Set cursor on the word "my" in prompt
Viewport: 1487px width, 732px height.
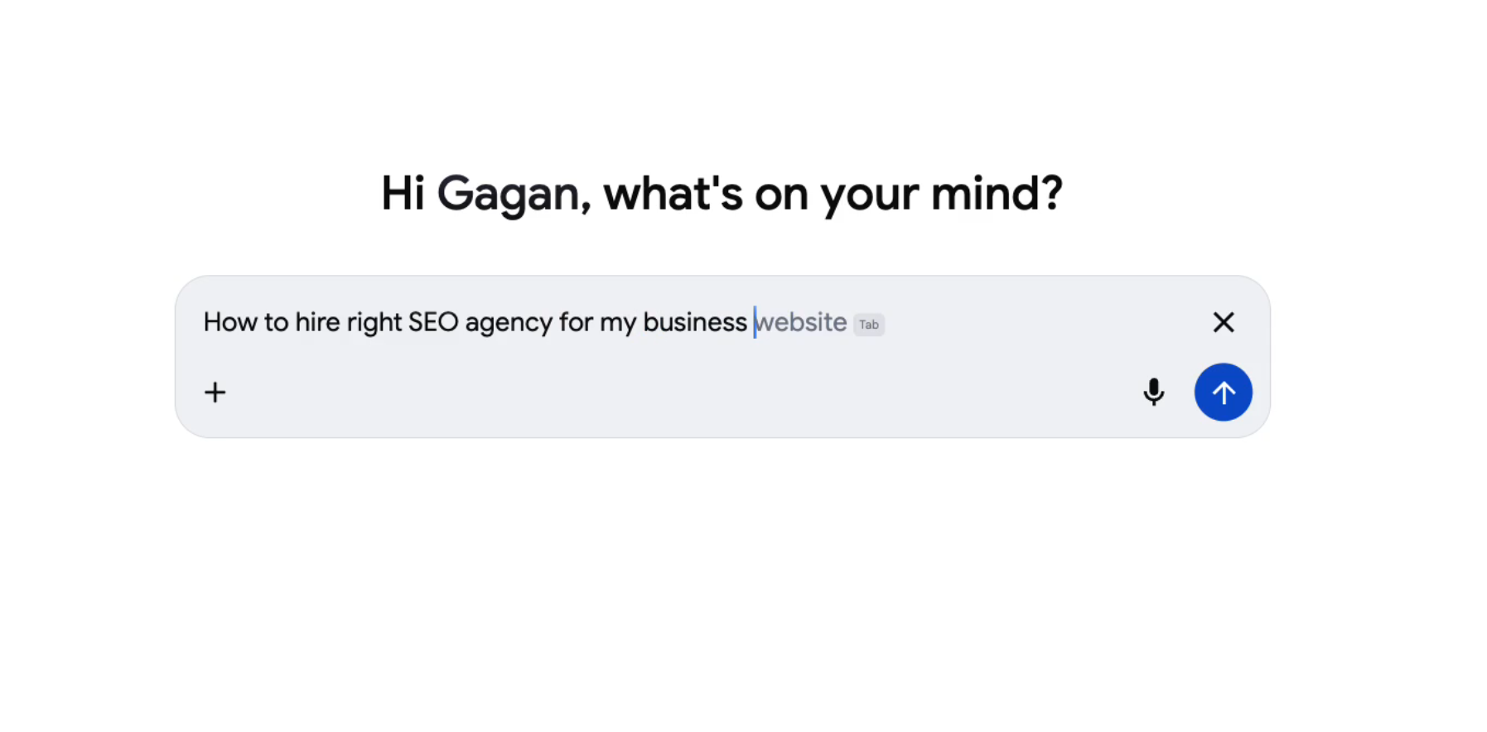click(x=618, y=323)
